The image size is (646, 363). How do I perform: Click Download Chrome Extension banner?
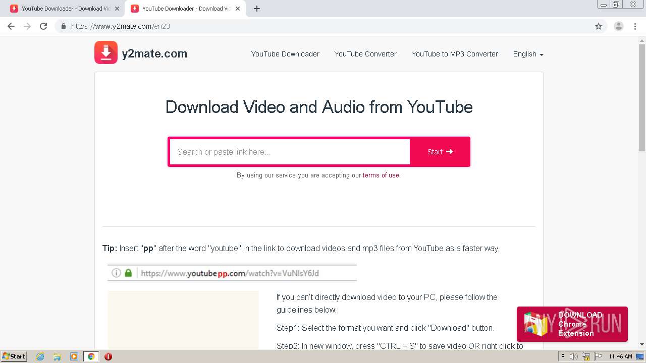pos(572,324)
